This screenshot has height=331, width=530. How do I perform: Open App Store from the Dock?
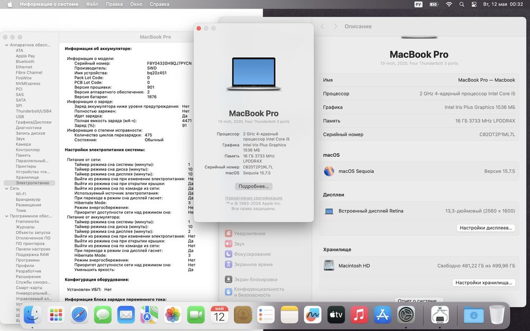pyautogui.click(x=383, y=315)
